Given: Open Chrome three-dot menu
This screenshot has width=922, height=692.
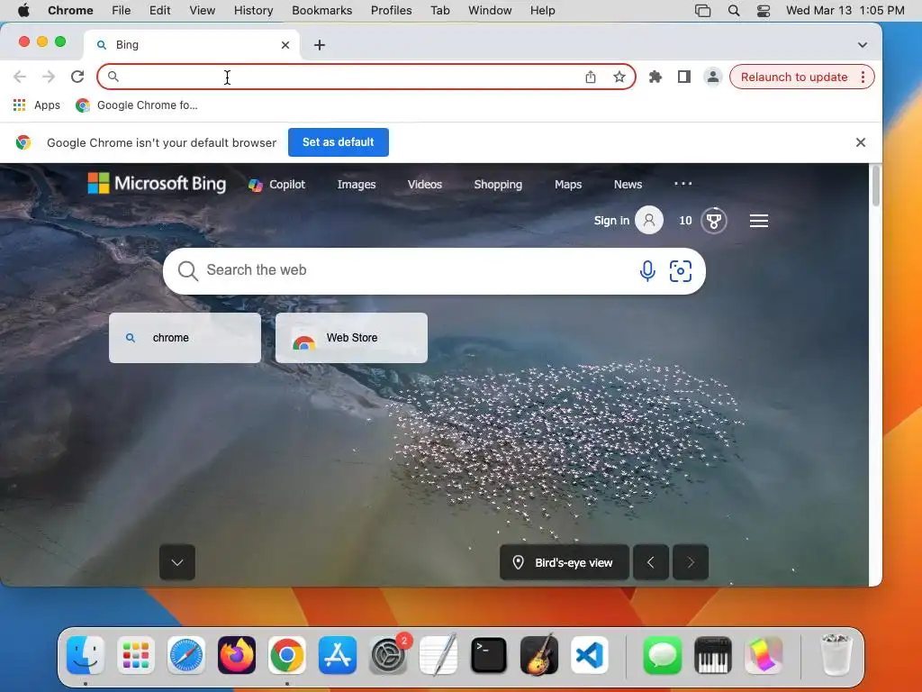Looking at the screenshot, I should click(x=863, y=77).
